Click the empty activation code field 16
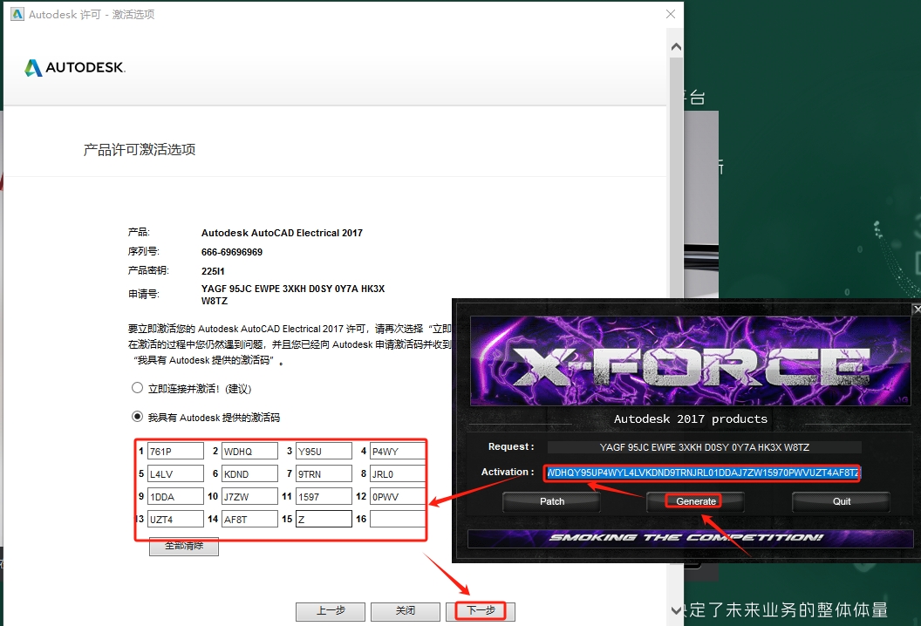 point(398,520)
